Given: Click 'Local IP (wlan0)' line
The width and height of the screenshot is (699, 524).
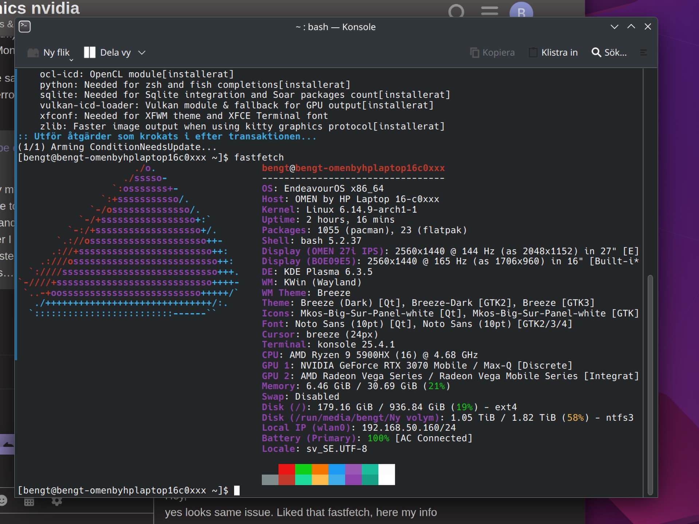Looking at the screenshot, I should point(359,428).
